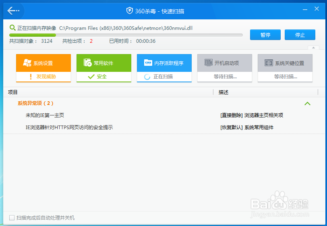Click the scanned objects count 3124
Viewport: 327px width, 226px height.
[47, 41]
